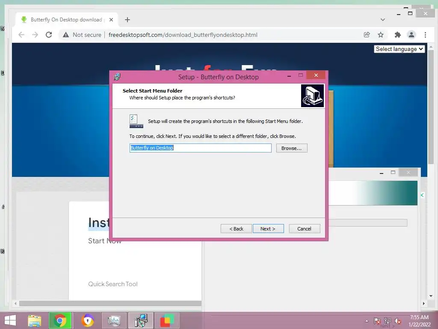Click the computer install image in Setup header
This screenshot has height=329, width=438.
312,96
